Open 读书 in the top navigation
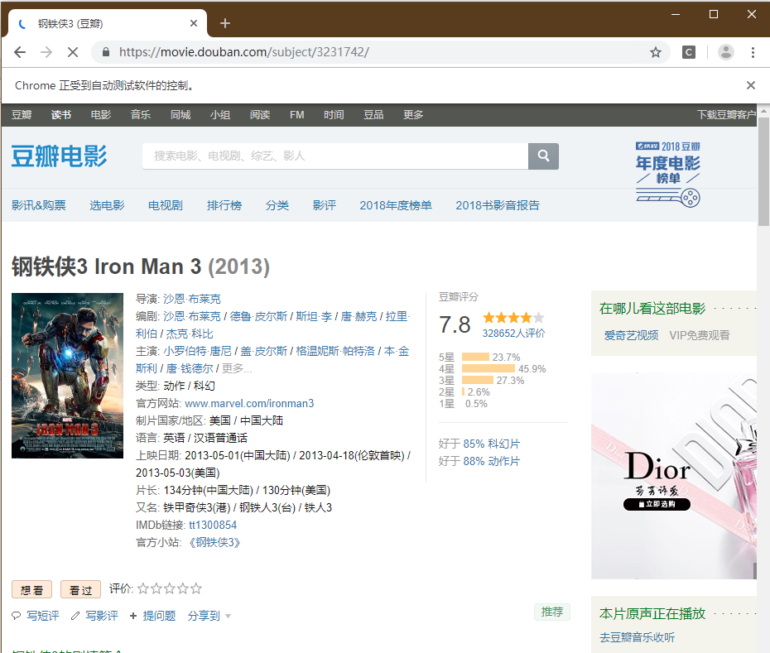This screenshot has width=770, height=653. (x=61, y=115)
